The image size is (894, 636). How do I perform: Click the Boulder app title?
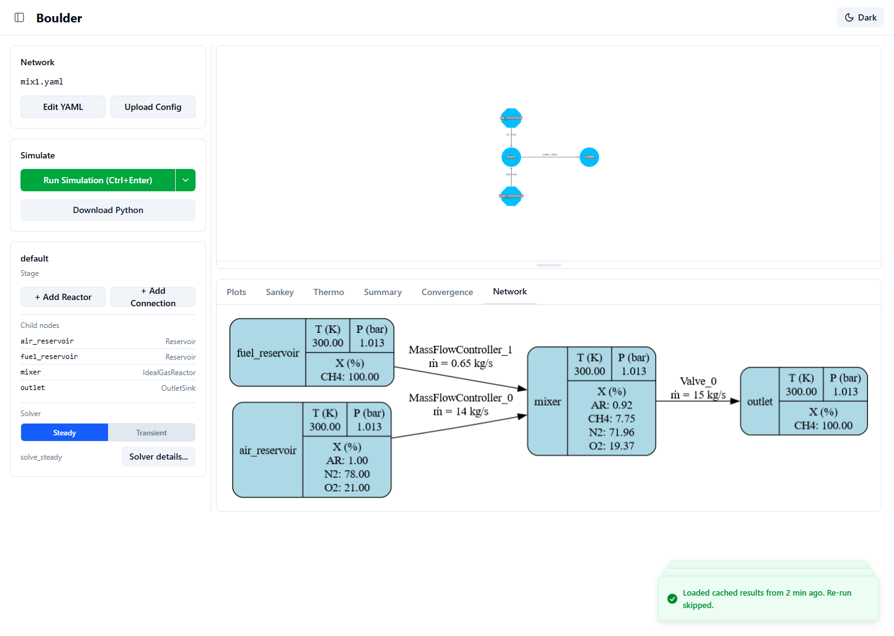[59, 18]
